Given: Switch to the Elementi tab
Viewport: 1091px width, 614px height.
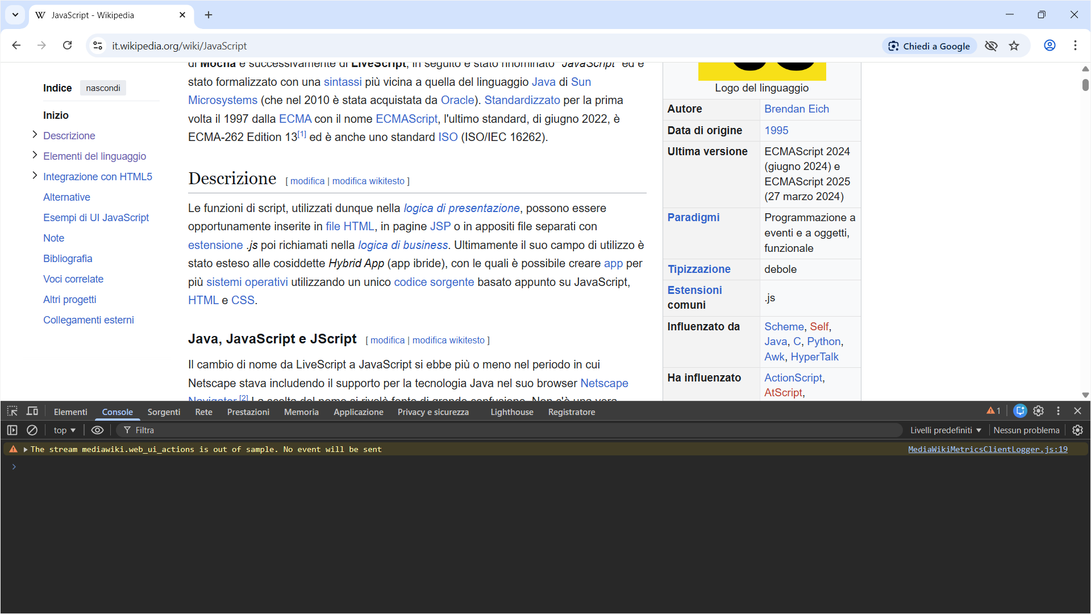Looking at the screenshot, I should [70, 412].
